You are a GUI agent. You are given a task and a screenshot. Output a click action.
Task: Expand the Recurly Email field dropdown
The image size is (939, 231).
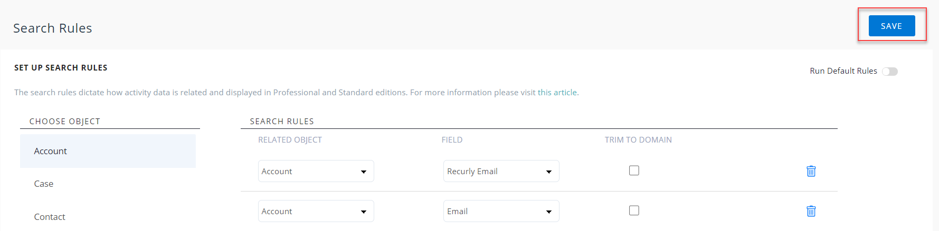click(501, 171)
